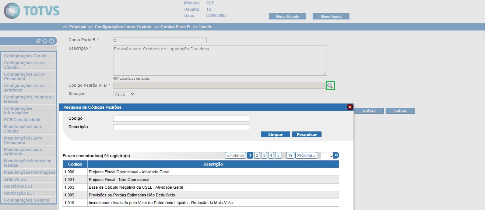Click the TOTVS logo
Screen dimensions: 485x210
31,11
